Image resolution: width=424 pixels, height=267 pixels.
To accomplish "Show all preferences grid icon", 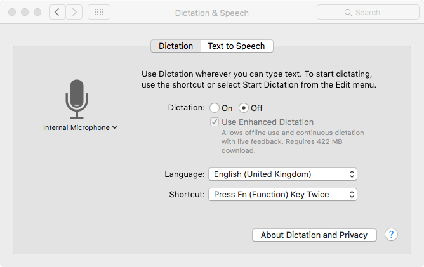I will pyautogui.click(x=99, y=12).
